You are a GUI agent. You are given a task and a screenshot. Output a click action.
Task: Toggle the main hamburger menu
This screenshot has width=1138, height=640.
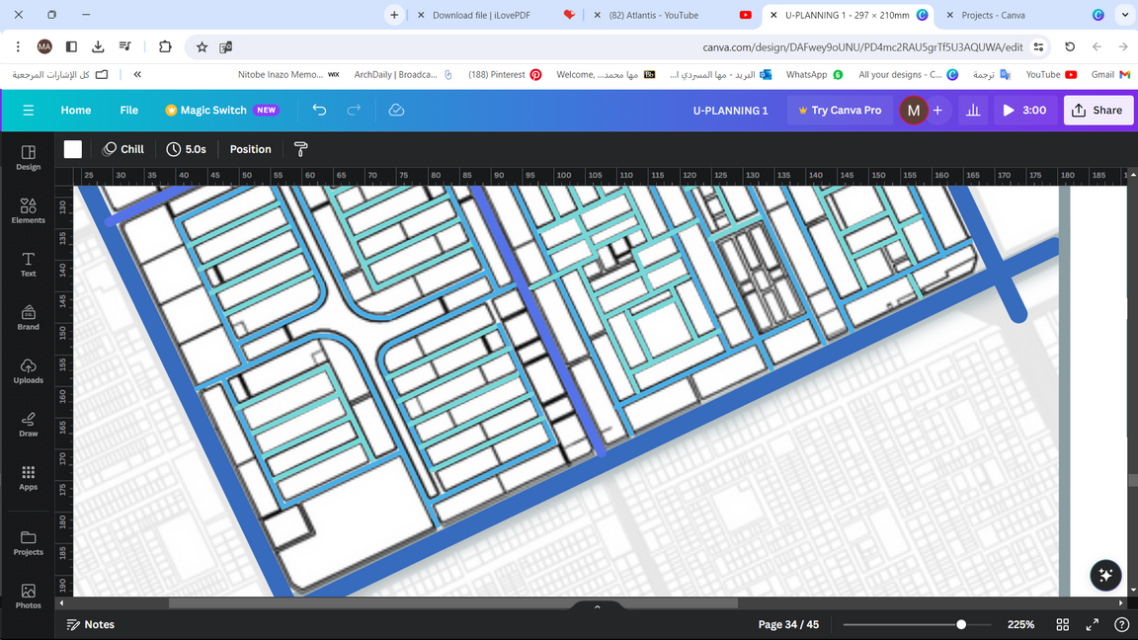pyautogui.click(x=28, y=111)
